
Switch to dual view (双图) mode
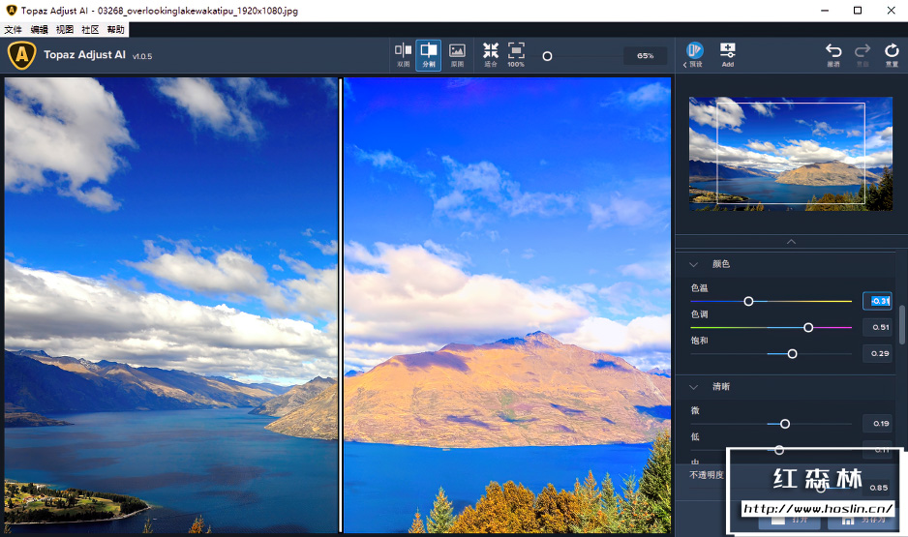click(403, 55)
